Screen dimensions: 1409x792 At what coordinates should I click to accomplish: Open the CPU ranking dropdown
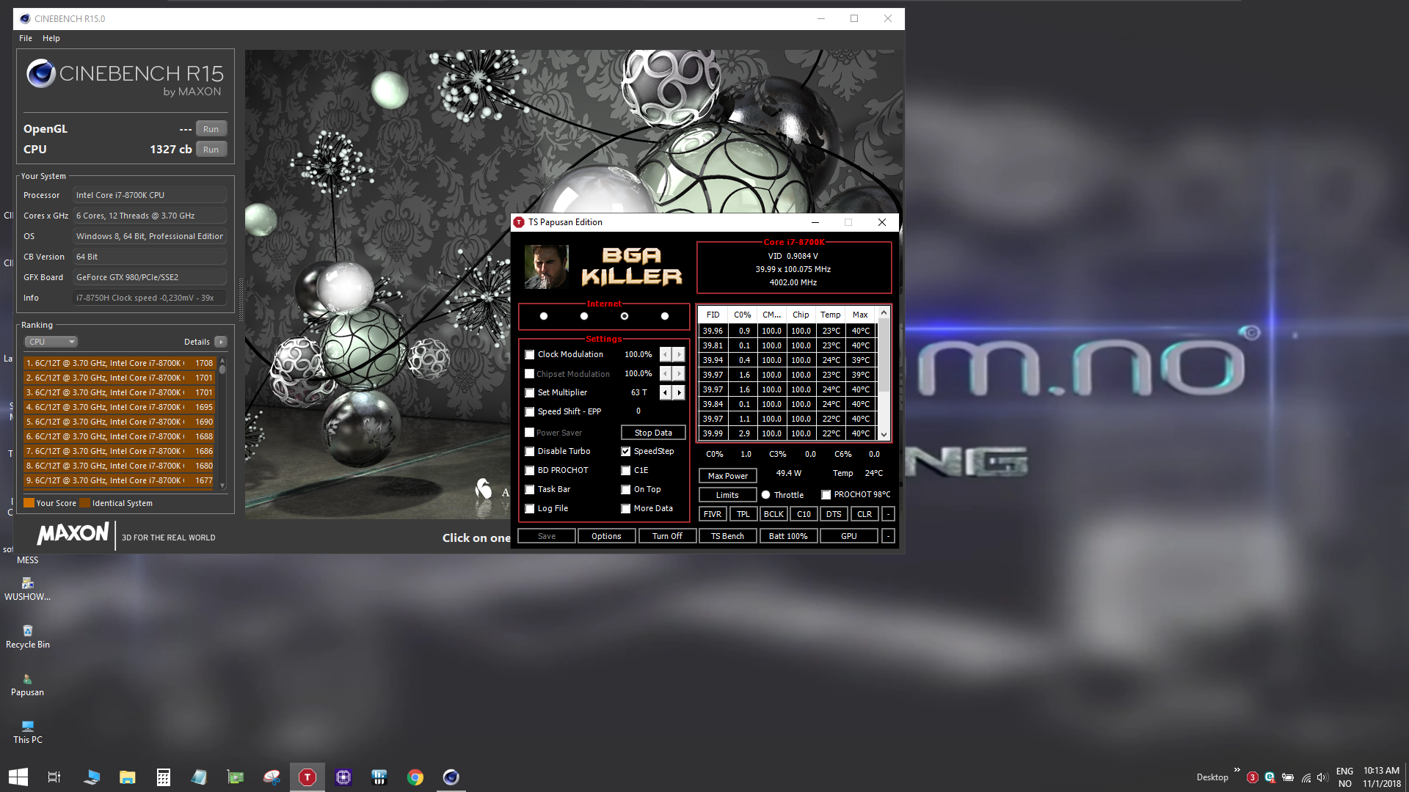pos(51,342)
